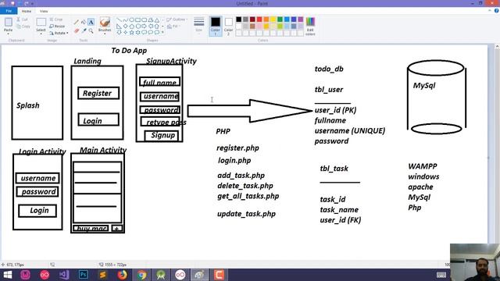Image resolution: width=500 pixels, height=281 pixels.
Task: Choose the black color swatch
Action: click(x=238, y=20)
